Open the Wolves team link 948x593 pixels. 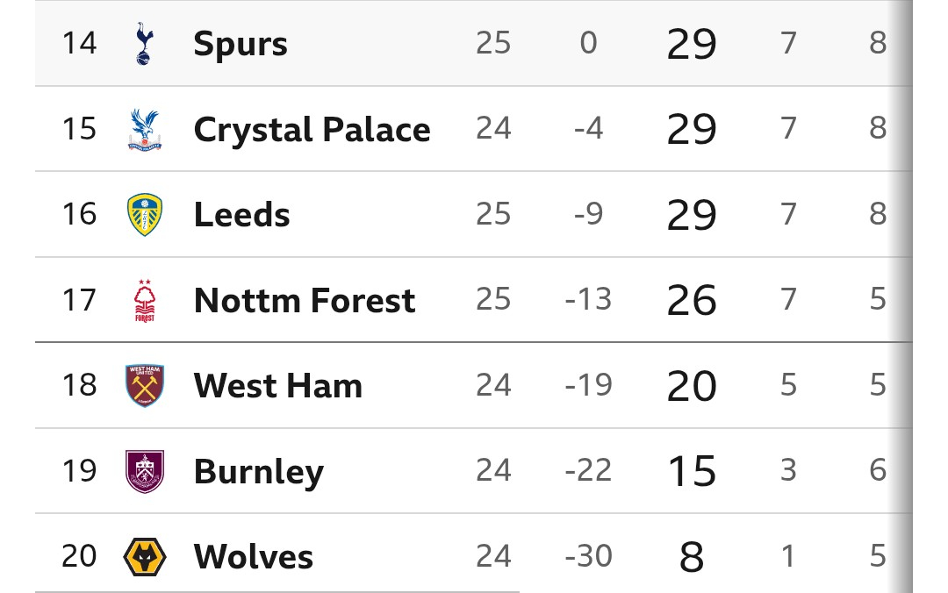(253, 557)
